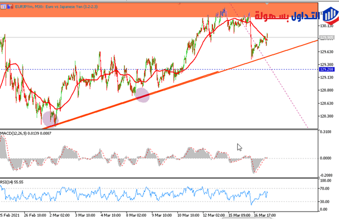Click the RSI(14) 55.55 indicator label
Viewport: 339px width, 219px height.
[x=12, y=182]
